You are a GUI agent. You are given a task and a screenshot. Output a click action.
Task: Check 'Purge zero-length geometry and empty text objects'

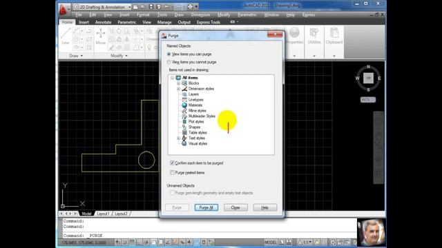point(172,193)
